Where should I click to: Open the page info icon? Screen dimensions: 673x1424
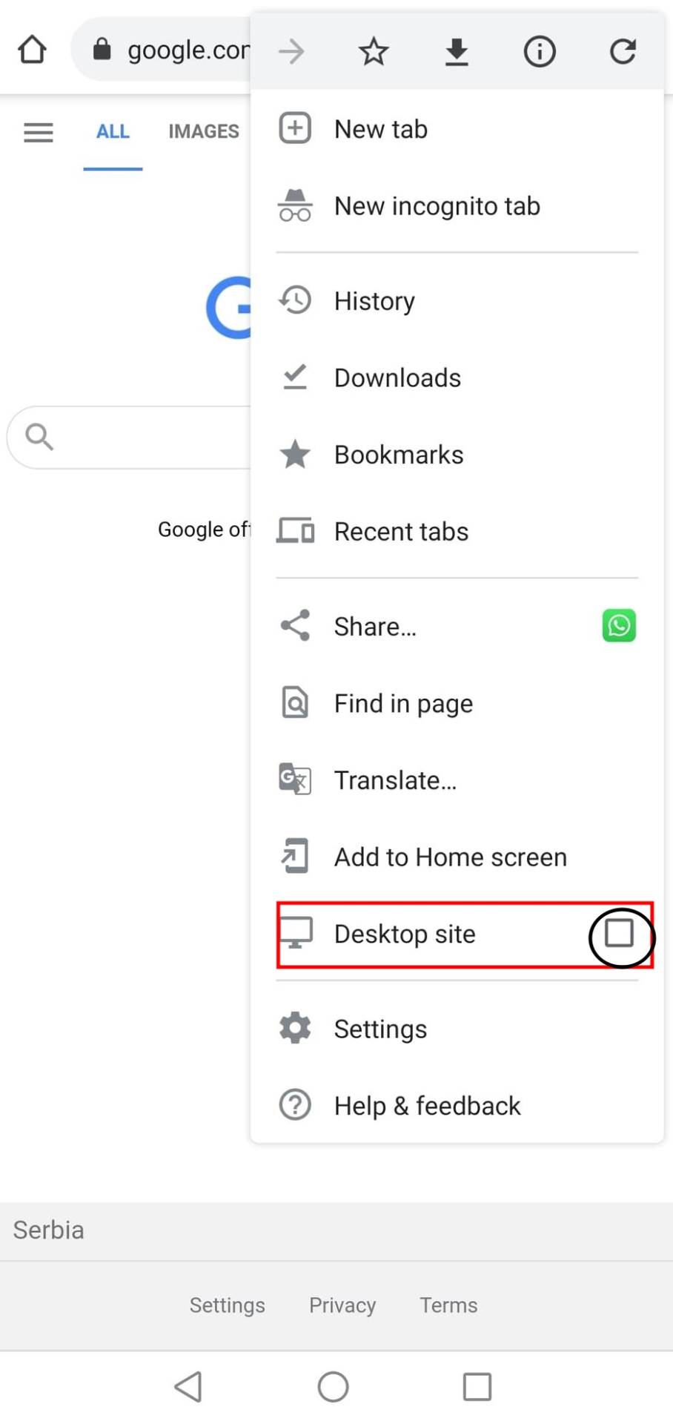pos(540,51)
